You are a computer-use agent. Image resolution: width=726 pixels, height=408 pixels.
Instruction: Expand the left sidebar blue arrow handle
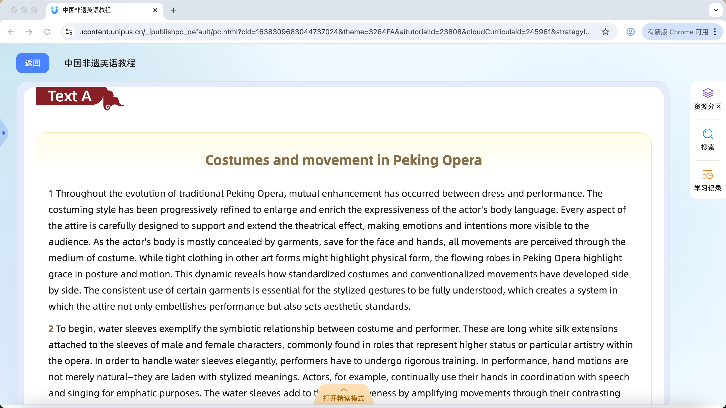click(4, 133)
